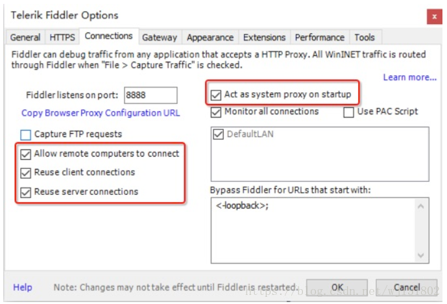The image size is (447, 304).
Task: Click Copy Browser Proxy Configuration URL link
Action: (x=101, y=113)
